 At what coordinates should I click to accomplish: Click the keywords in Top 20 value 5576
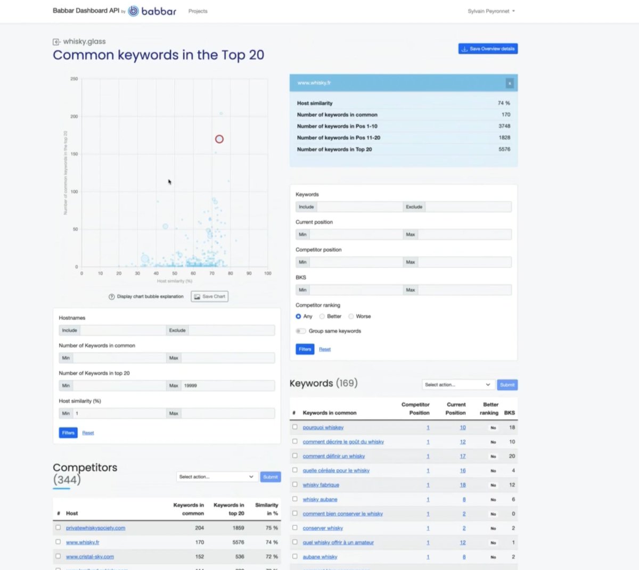tap(504, 150)
